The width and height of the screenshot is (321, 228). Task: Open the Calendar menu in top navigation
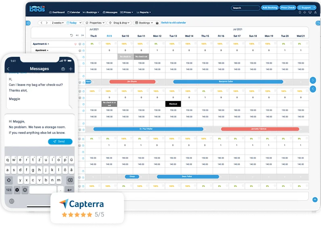pos(74,12)
